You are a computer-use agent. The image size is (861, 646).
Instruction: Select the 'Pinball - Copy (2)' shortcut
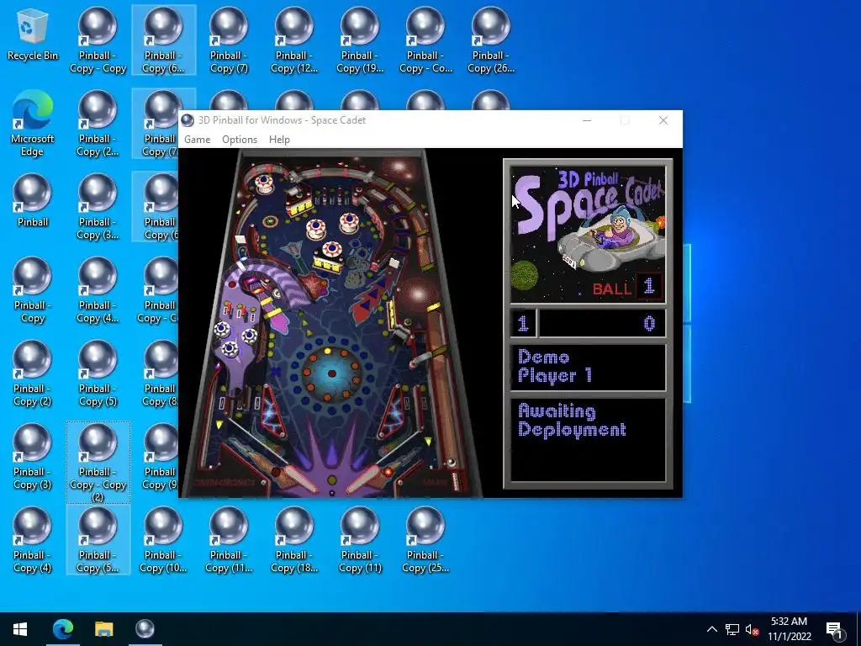[x=33, y=374]
